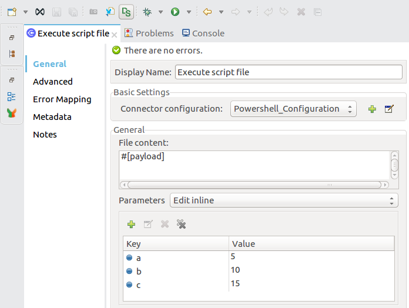
Task: Switch to the Console tab
Action: pyautogui.click(x=203, y=34)
